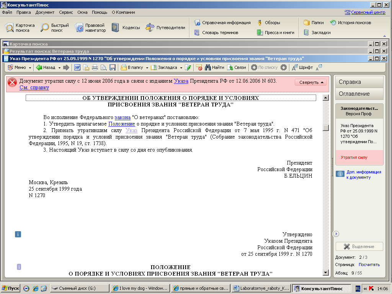The image size is (392, 294).
Task: Open Пуск start menu
Action: 10,288
